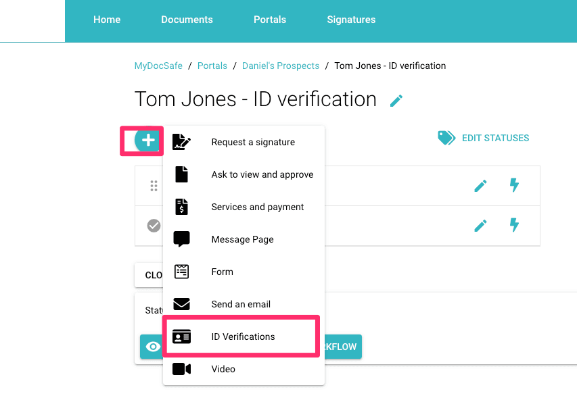Toggle the gray checkmark circle in second row
The width and height of the screenshot is (577, 400).
click(x=154, y=226)
